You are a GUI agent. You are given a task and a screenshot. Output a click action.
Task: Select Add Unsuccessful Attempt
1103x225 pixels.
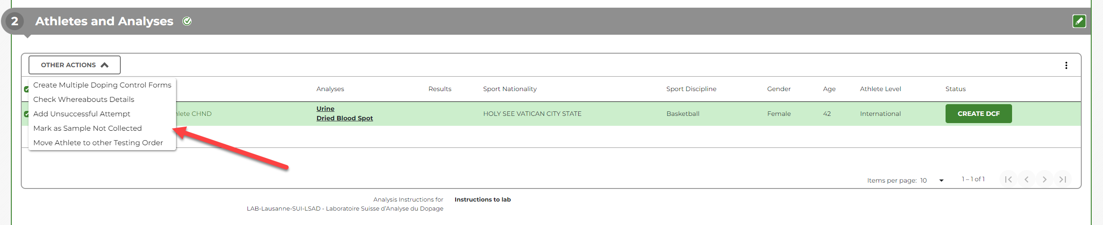[82, 114]
